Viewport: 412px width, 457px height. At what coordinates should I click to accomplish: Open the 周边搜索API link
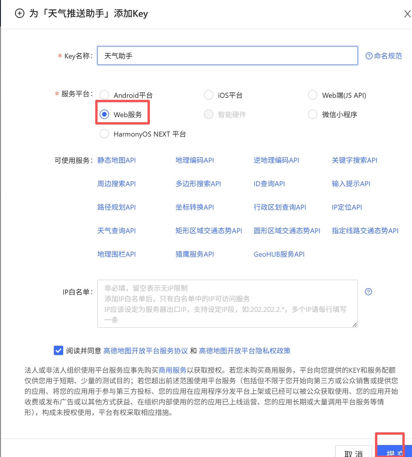pyautogui.click(x=116, y=184)
